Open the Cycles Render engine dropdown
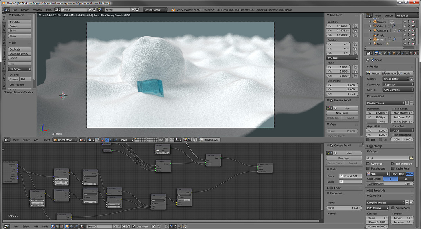 point(155,10)
